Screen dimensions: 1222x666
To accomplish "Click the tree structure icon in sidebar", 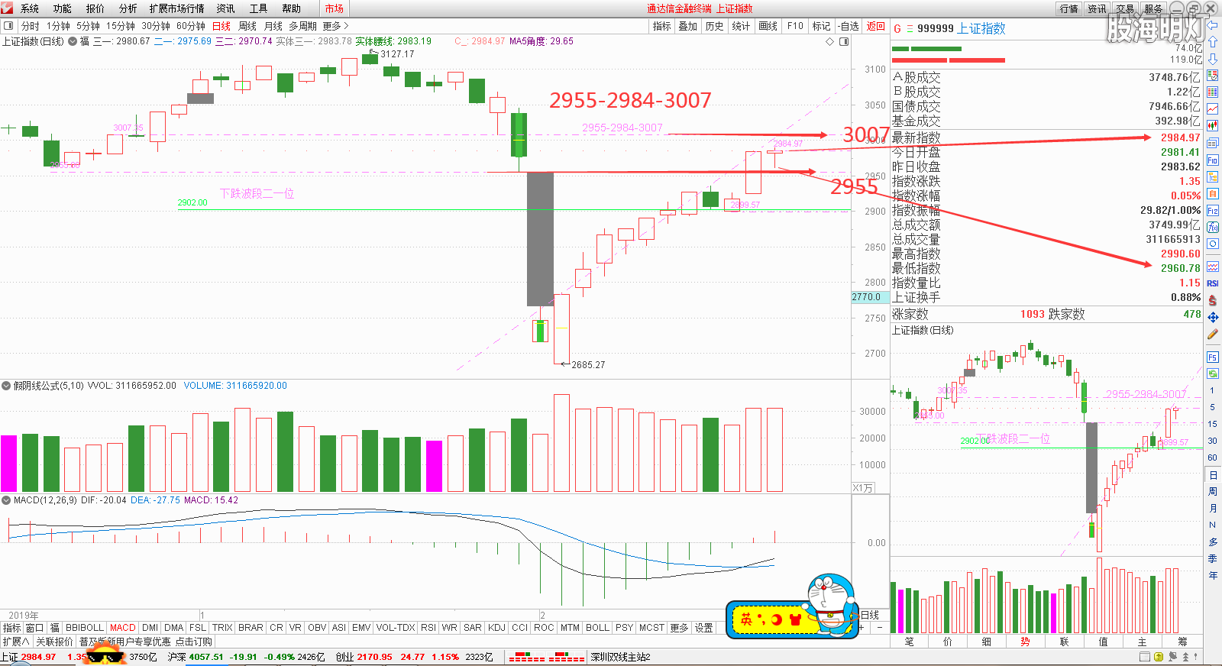I will coord(1212,177).
